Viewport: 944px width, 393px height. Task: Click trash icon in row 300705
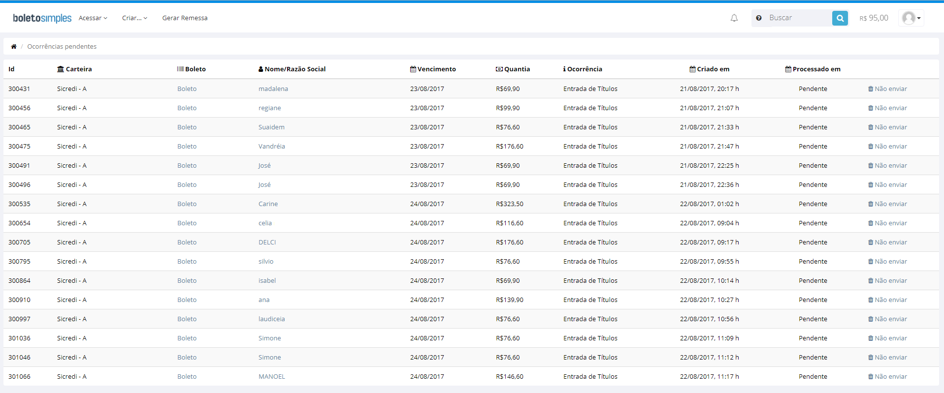point(871,242)
